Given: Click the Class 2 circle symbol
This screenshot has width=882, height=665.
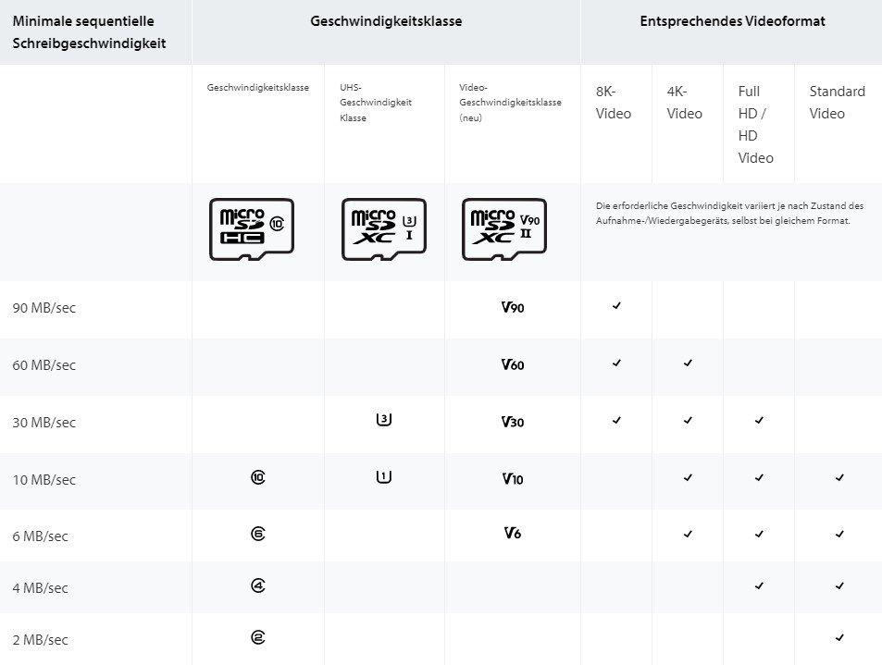Looking at the screenshot, I should pos(258,637).
